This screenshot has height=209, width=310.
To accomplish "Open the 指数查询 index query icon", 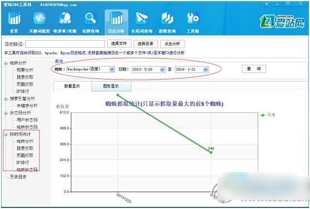I will click(167, 22).
